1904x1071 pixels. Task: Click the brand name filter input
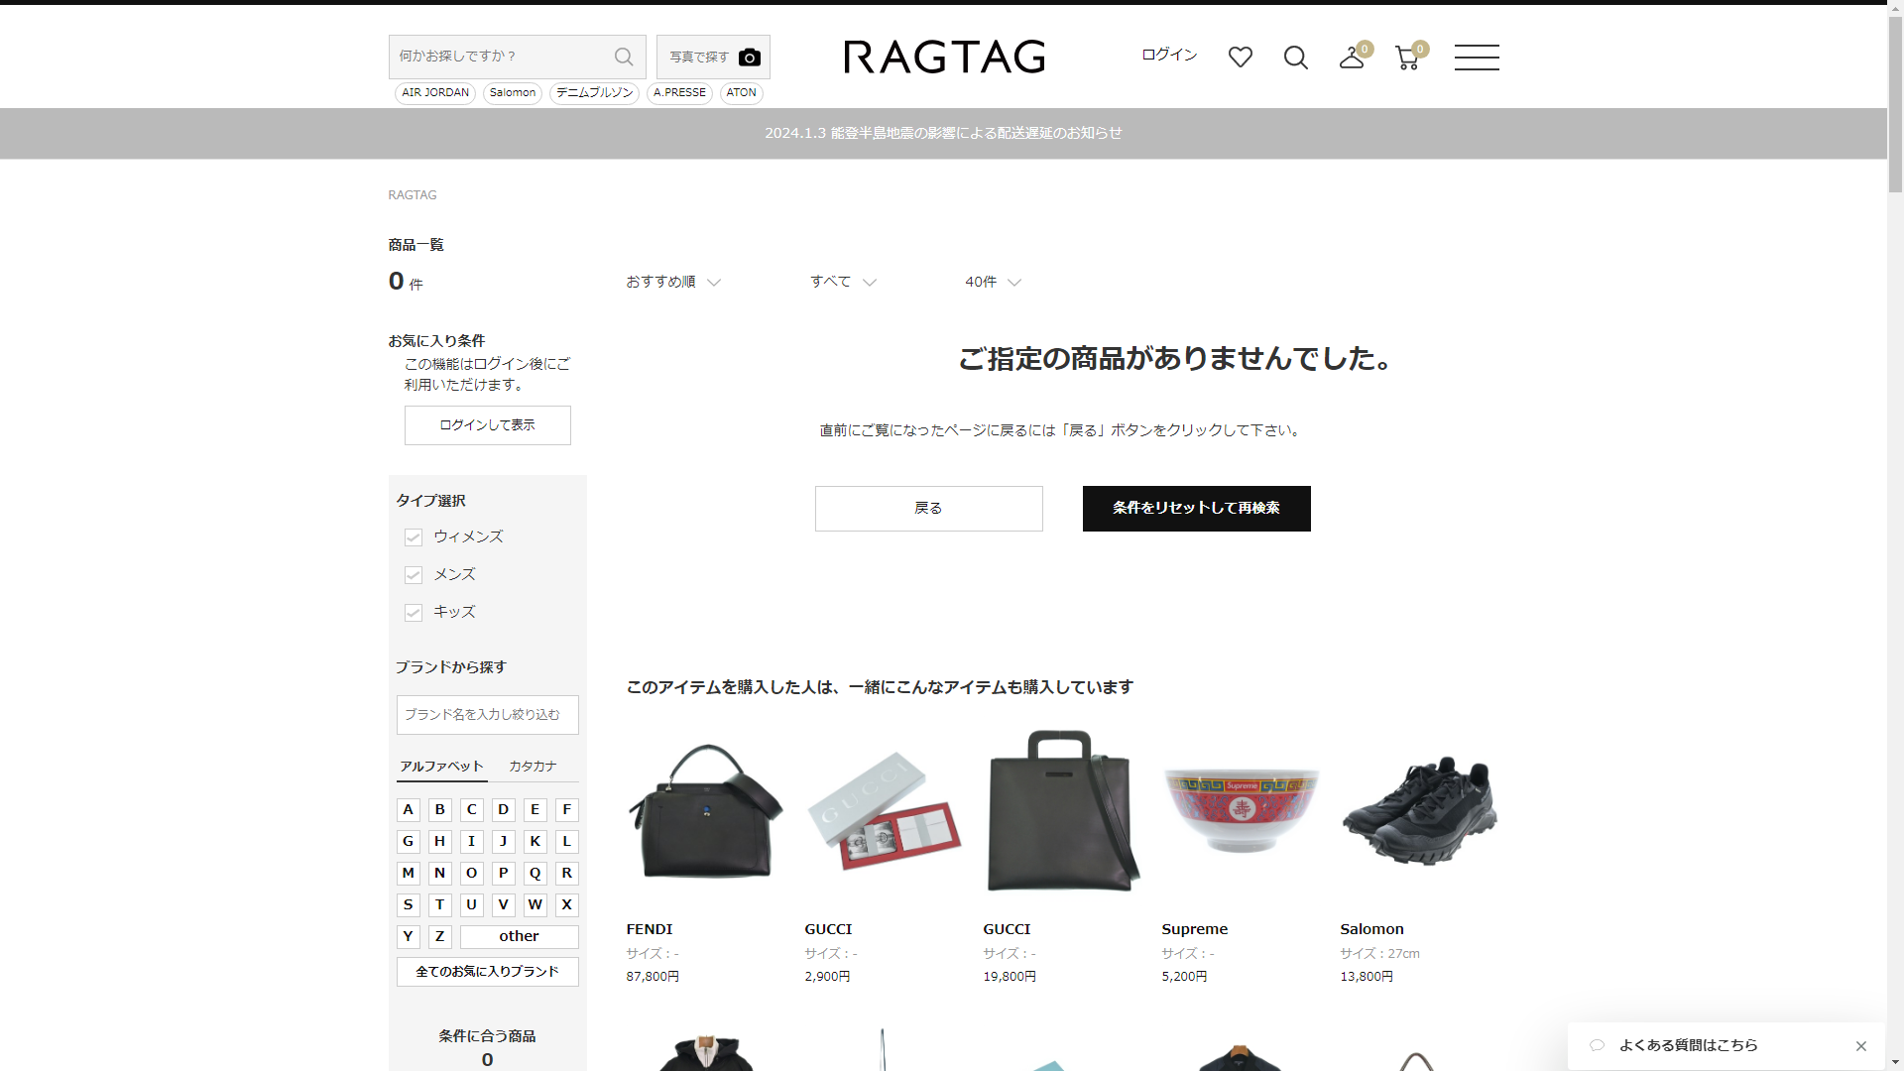tap(487, 715)
